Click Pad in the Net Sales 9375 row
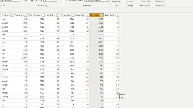The height and width of the screenshot is (108, 193). click(3, 19)
